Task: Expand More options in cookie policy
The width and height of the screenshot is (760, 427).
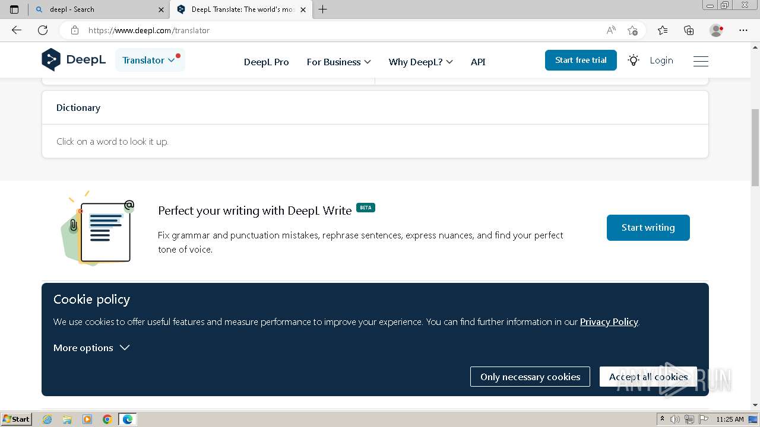Action: pyautogui.click(x=91, y=348)
